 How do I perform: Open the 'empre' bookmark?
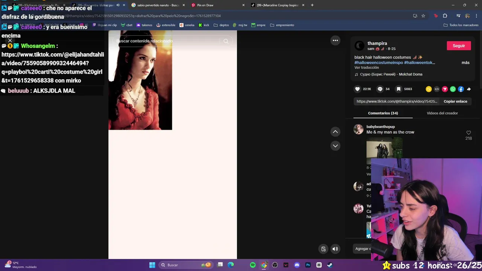tap(258, 25)
